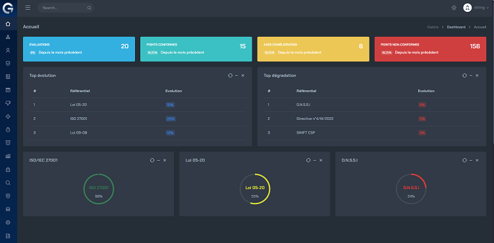Viewport: 494px width, 243px height.
Task: Select the 'Loi 05-20' row in Top évolution
Action: [138, 105]
